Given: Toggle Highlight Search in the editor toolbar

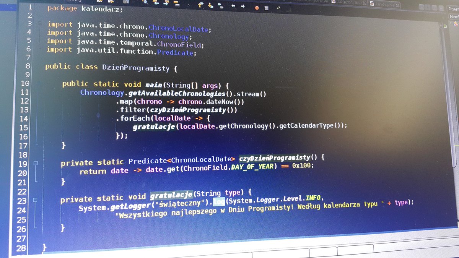Looking at the screenshot, I should tap(176, 3).
